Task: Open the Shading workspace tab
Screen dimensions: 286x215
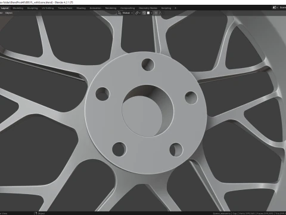Action: coord(81,8)
